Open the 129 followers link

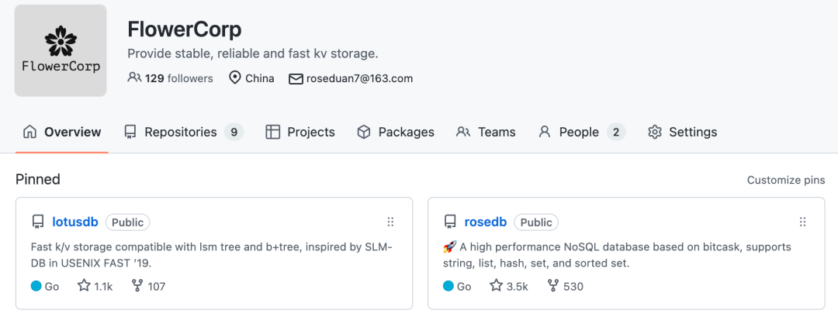click(178, 78)
